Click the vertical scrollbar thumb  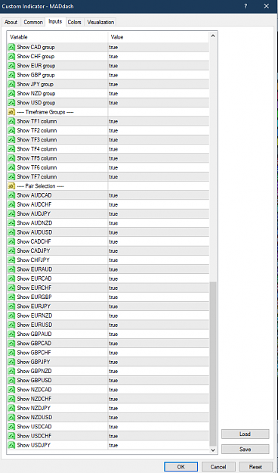(x=213, y=364)
